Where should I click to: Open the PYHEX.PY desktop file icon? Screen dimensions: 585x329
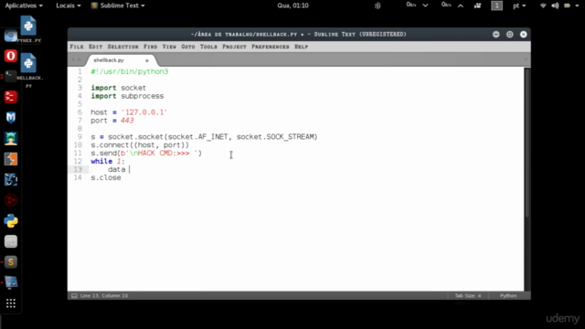tap(28, 29)
